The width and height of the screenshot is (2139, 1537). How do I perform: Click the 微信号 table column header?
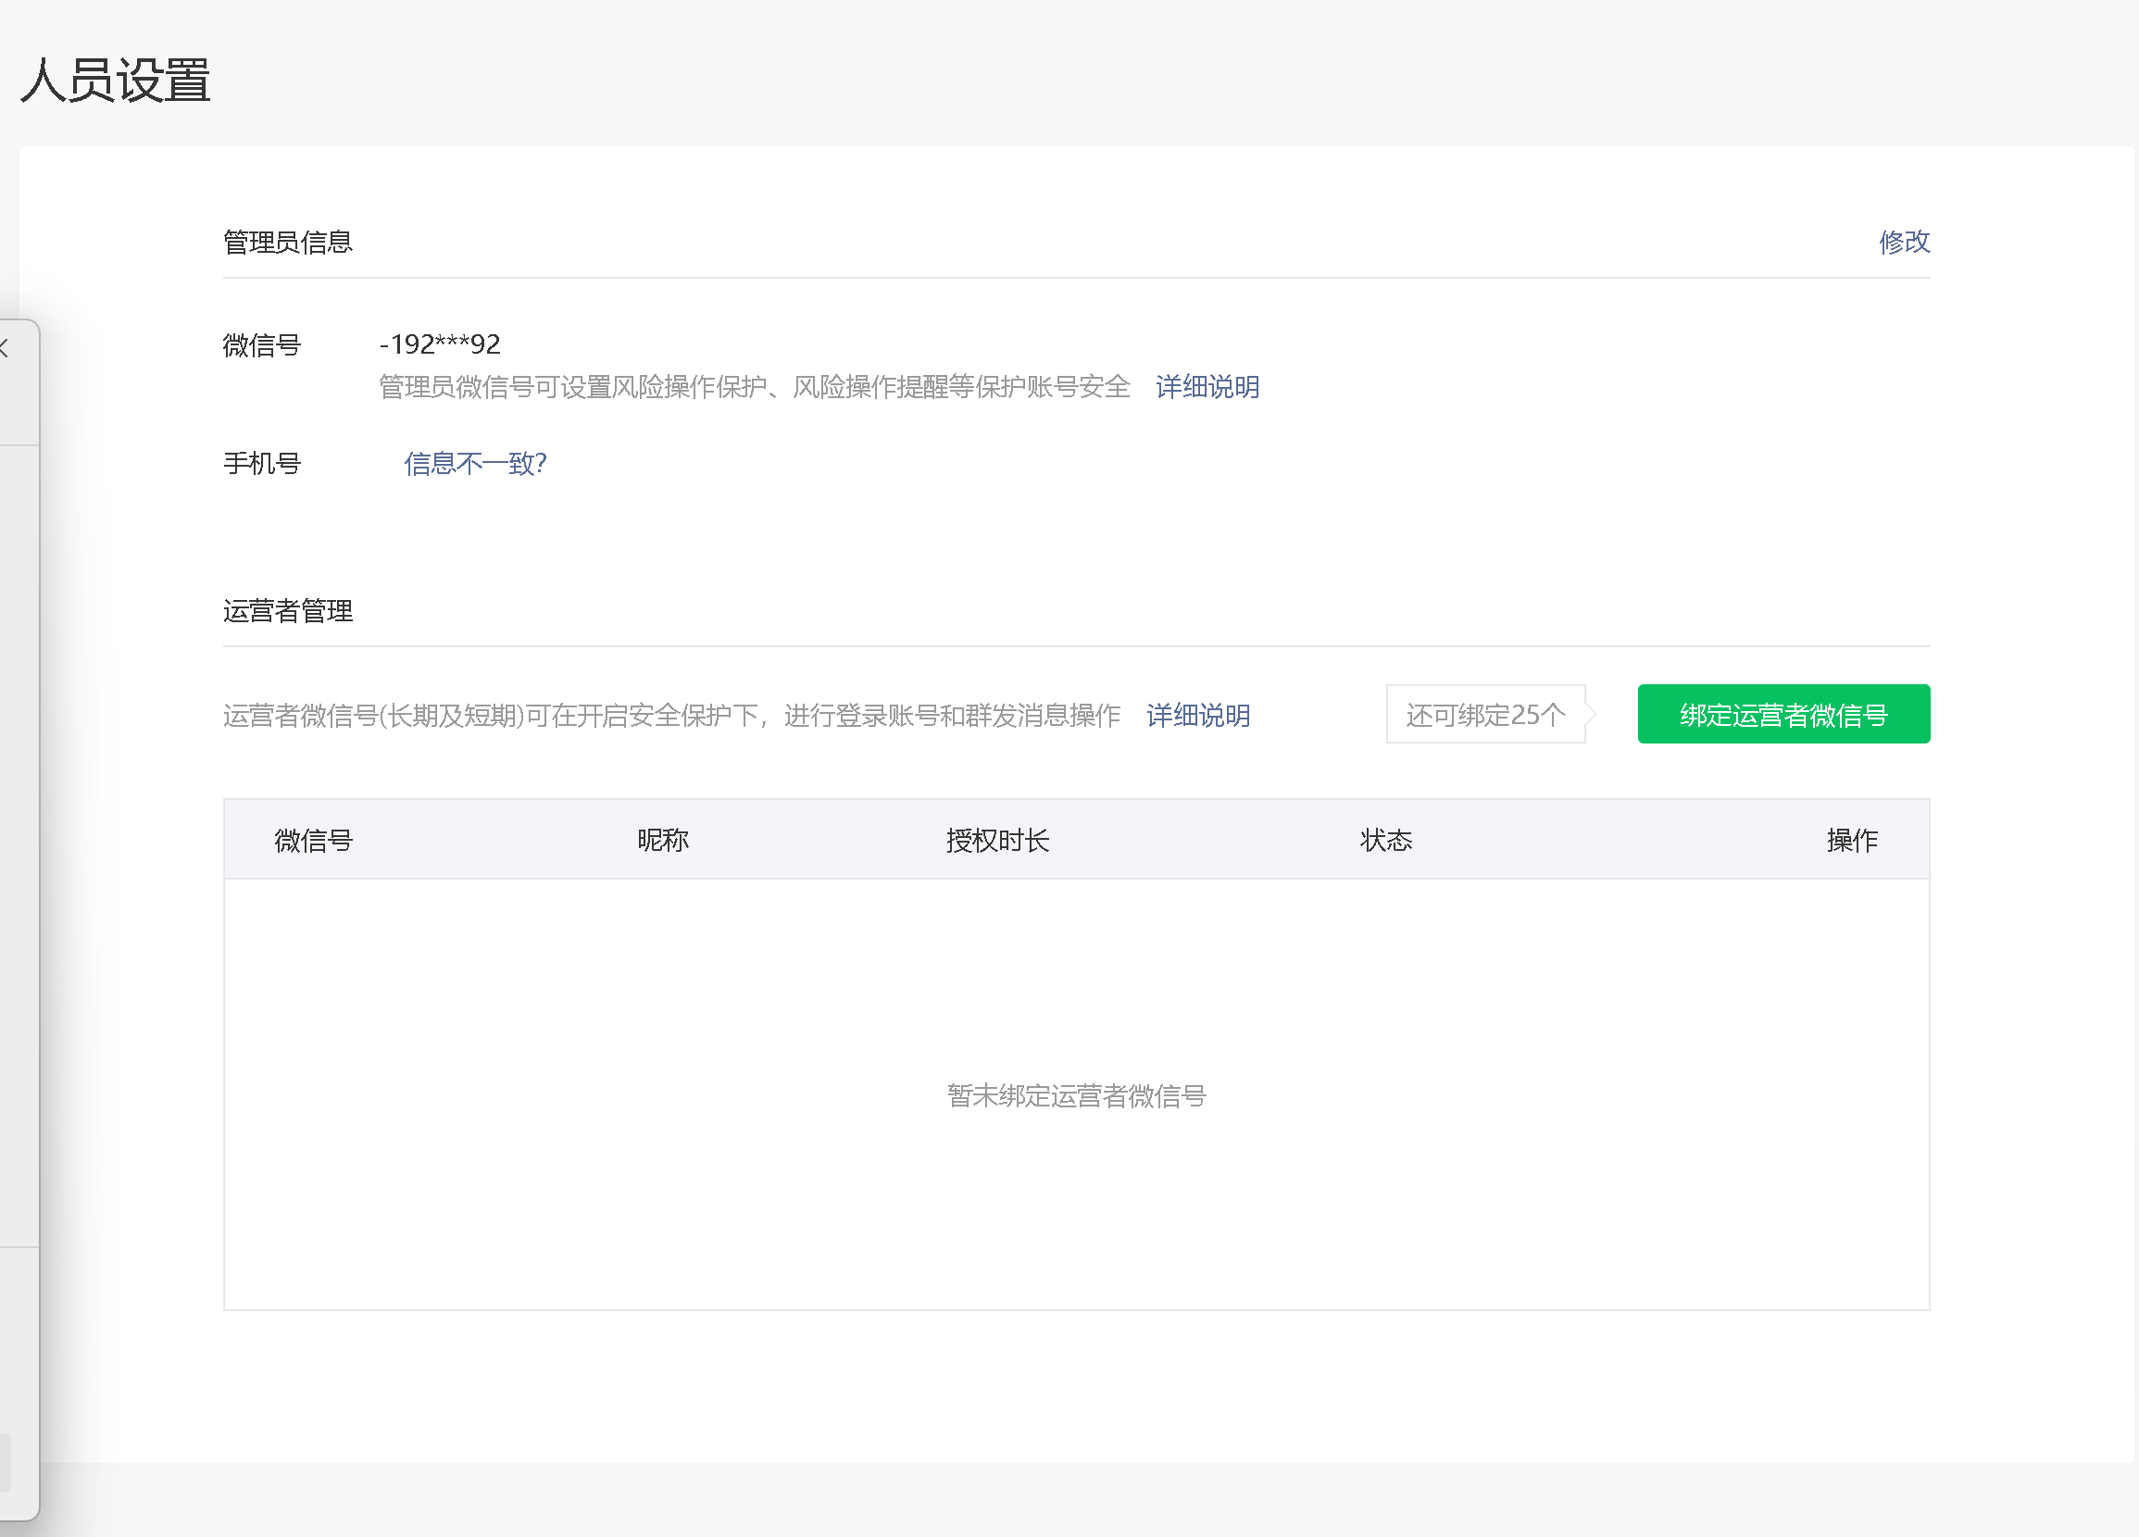[313, 840]
